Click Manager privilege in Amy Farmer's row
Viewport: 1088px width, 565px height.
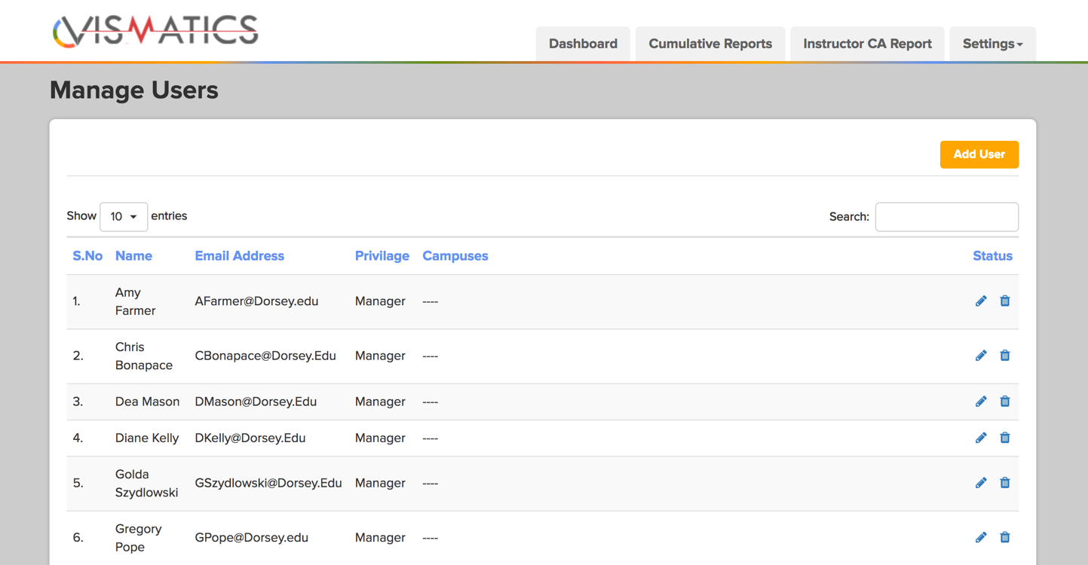pyautogui.click(x=380, y=301)
